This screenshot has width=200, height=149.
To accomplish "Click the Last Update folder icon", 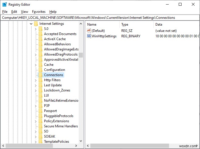I will pyautogui.click(x=41, y=85).
